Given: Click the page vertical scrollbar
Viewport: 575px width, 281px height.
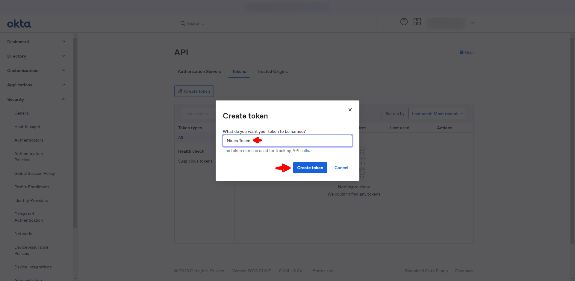Looking at the screenshot, I should pos(573,140).
